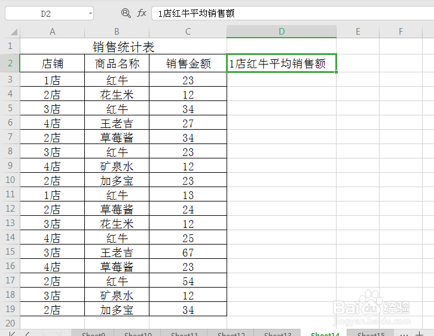The height and width of the screenshot is (336, 434).
Task: Click cell B4 containing 花生米
Action: click(117, 94)
